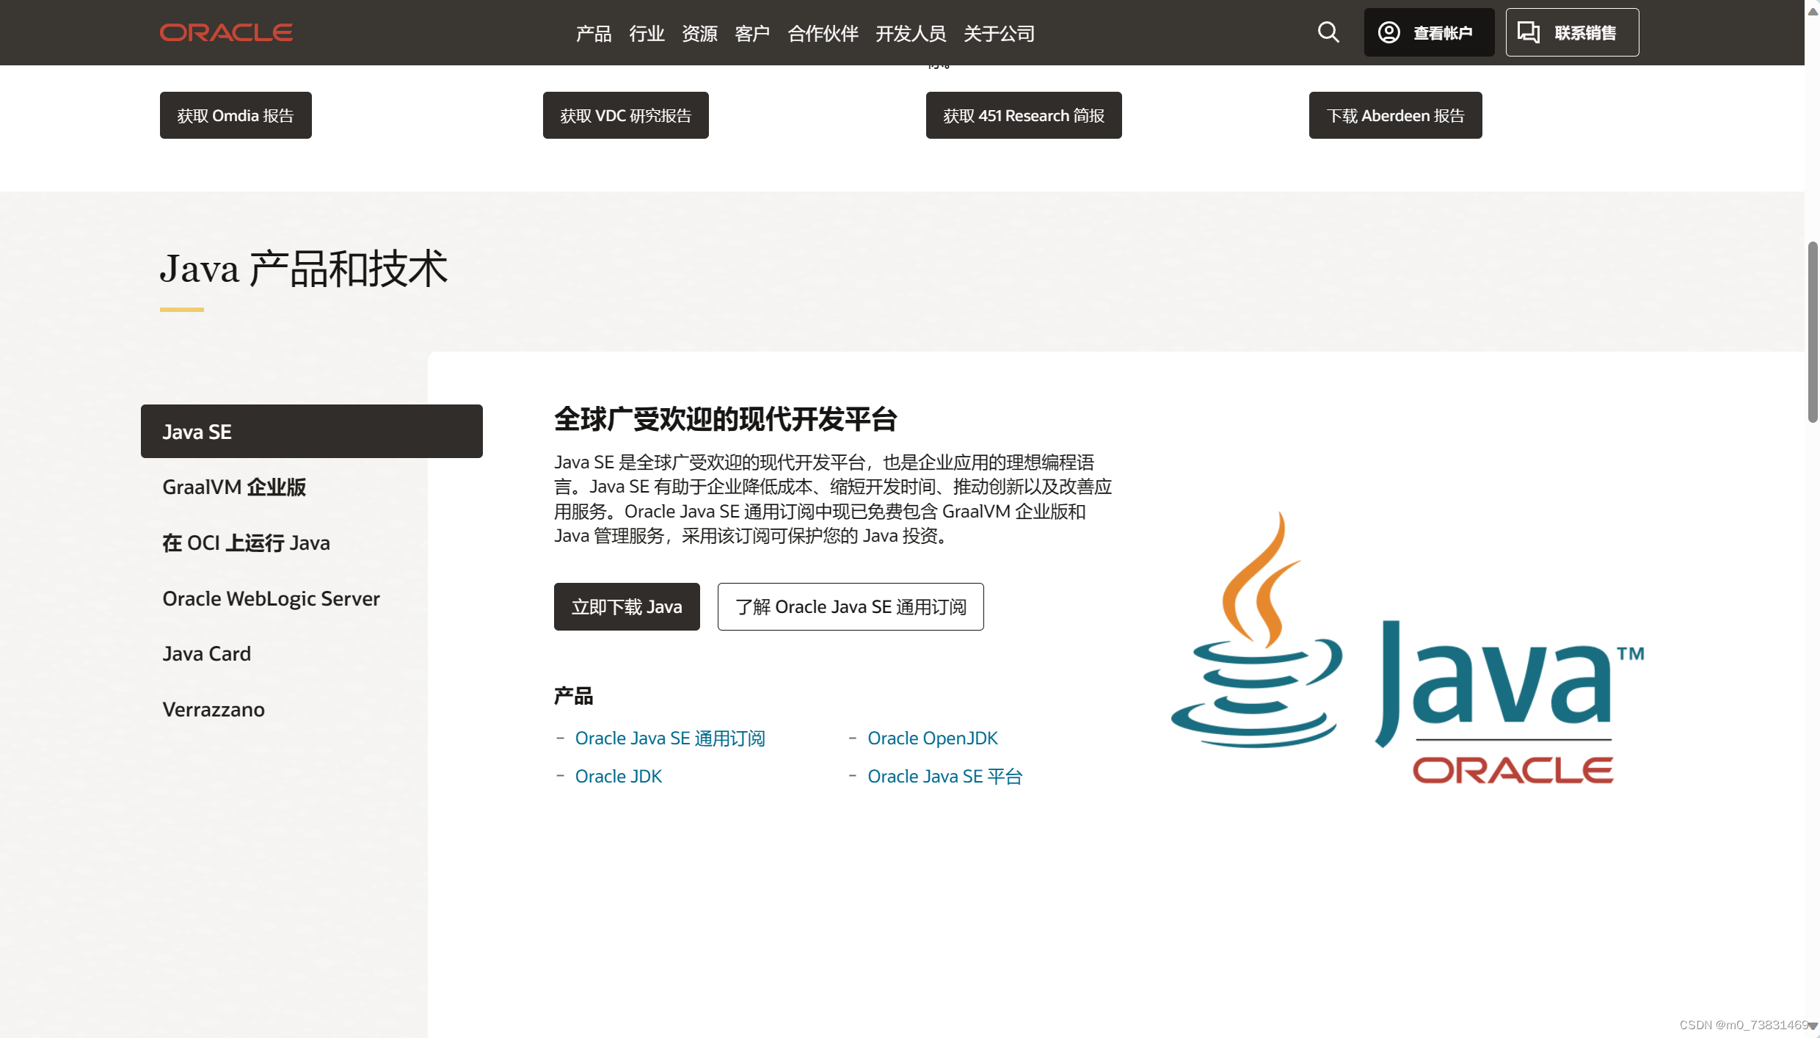The width and height of the screenshot is (1820, 1038).
Task: Click the 查看帐户 button
Action: pos(1429,32)
